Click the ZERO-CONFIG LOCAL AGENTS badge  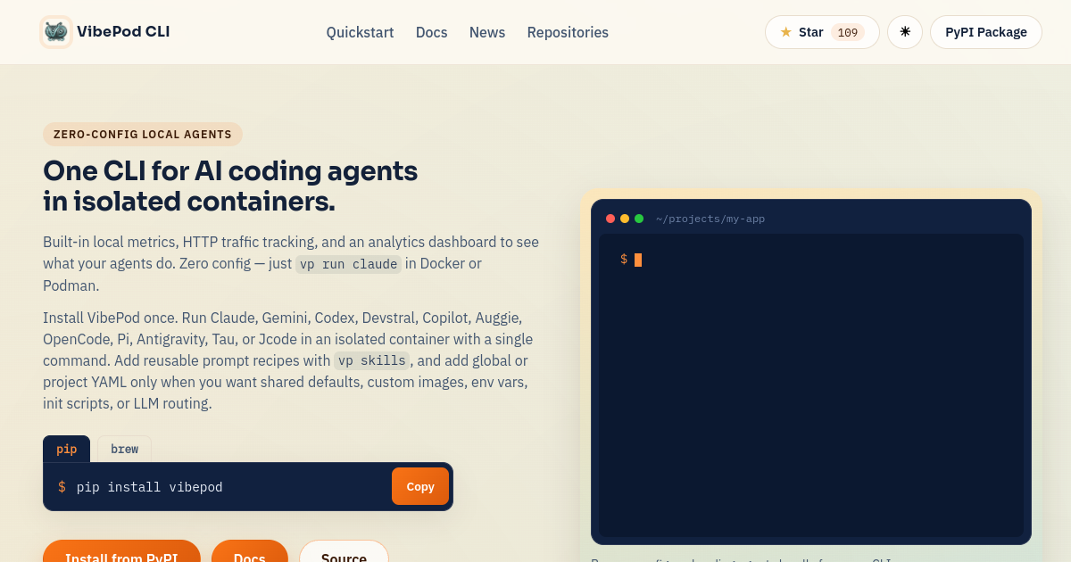pyautogui.click(x=143, y=135)
